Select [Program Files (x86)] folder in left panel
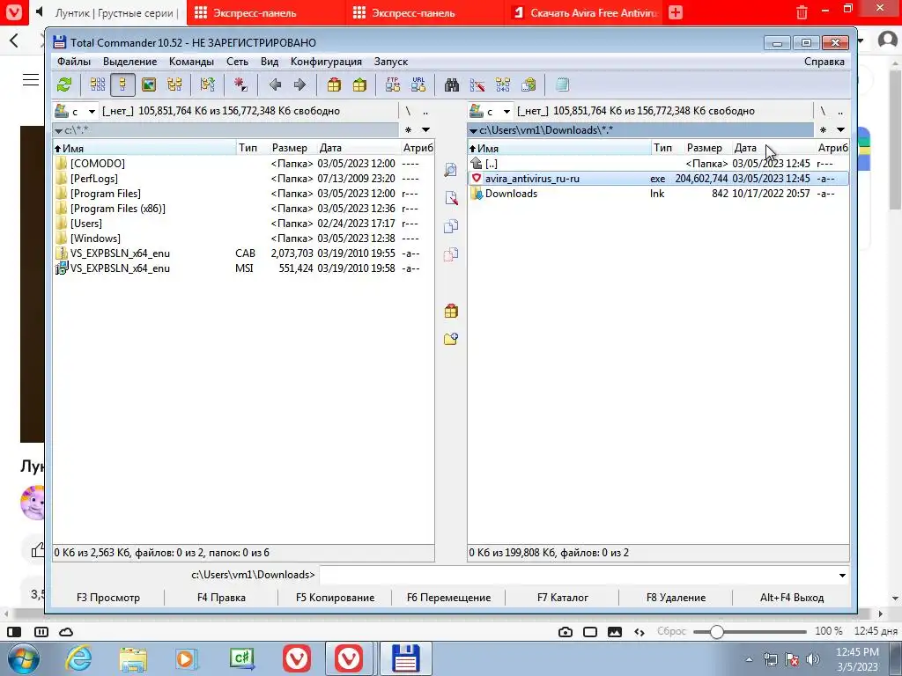The width and height of the screenshot is (902, 676). click(x=243, y=209)
